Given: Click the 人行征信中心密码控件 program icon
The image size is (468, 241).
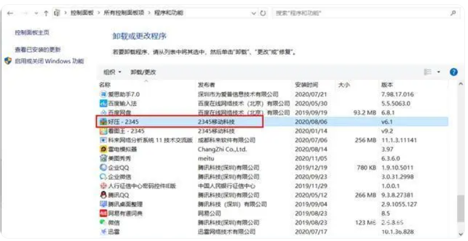Looking at the screenshot, I should pos(103,186).
